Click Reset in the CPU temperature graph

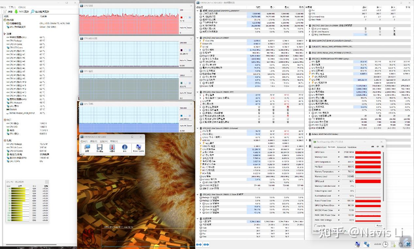(190, 28)
